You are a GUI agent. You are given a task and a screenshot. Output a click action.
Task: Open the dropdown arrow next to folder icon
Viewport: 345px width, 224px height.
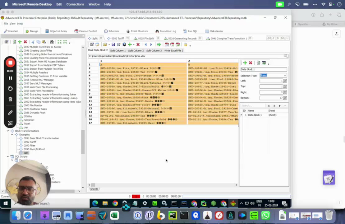[109, 45]
